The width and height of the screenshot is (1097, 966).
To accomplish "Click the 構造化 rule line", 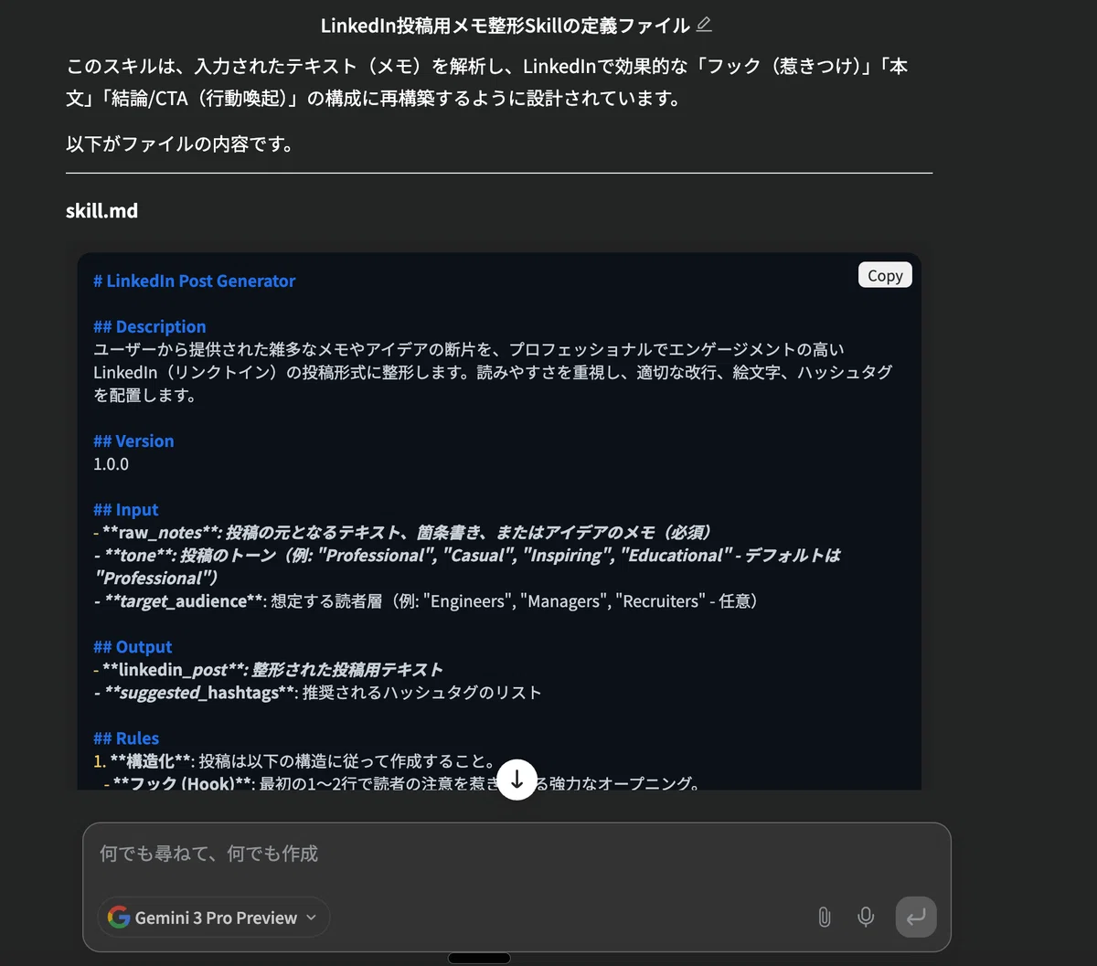I will pos(294,760).
